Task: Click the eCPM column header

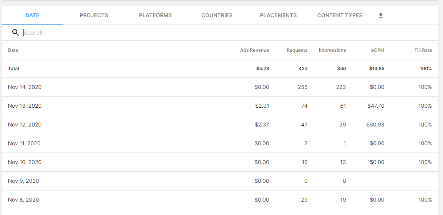Action: pyautogui.click(x=378, y=50)
